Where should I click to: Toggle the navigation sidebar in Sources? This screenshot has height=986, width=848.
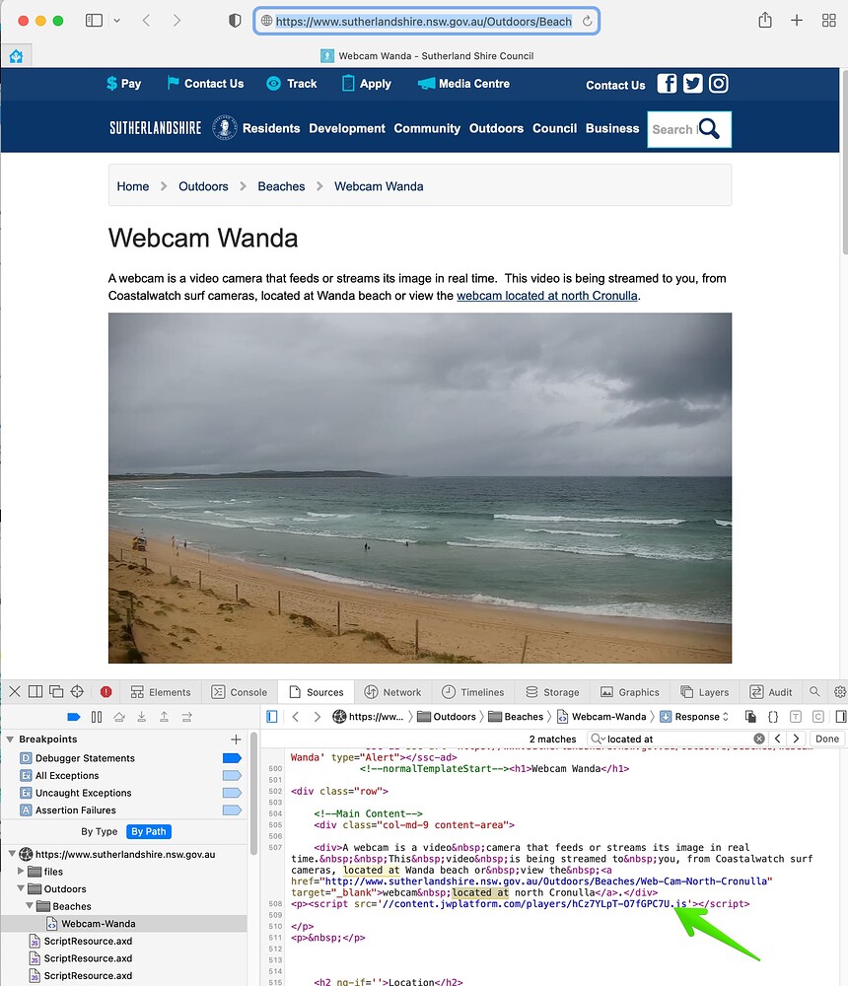click(272, 717)
